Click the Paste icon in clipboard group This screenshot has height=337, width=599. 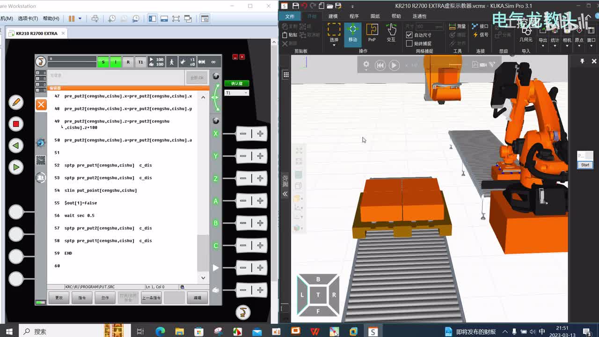pyautogui.click(x=290, y=35)
